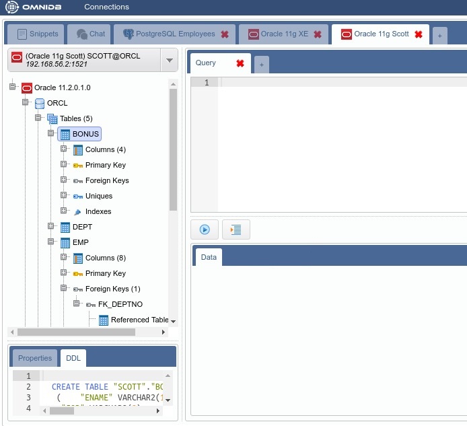
Task: Click the indent SQL format icon
Action: coord(236,230)
